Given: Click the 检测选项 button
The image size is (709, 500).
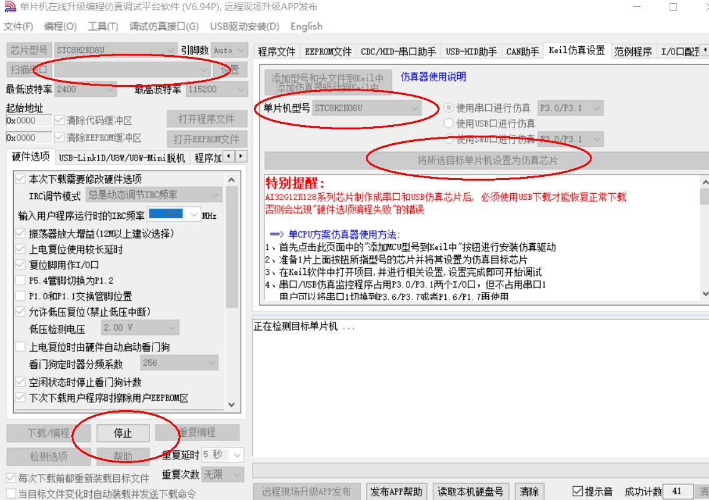Looking at the screenshot, I should [x=48, y=456].
